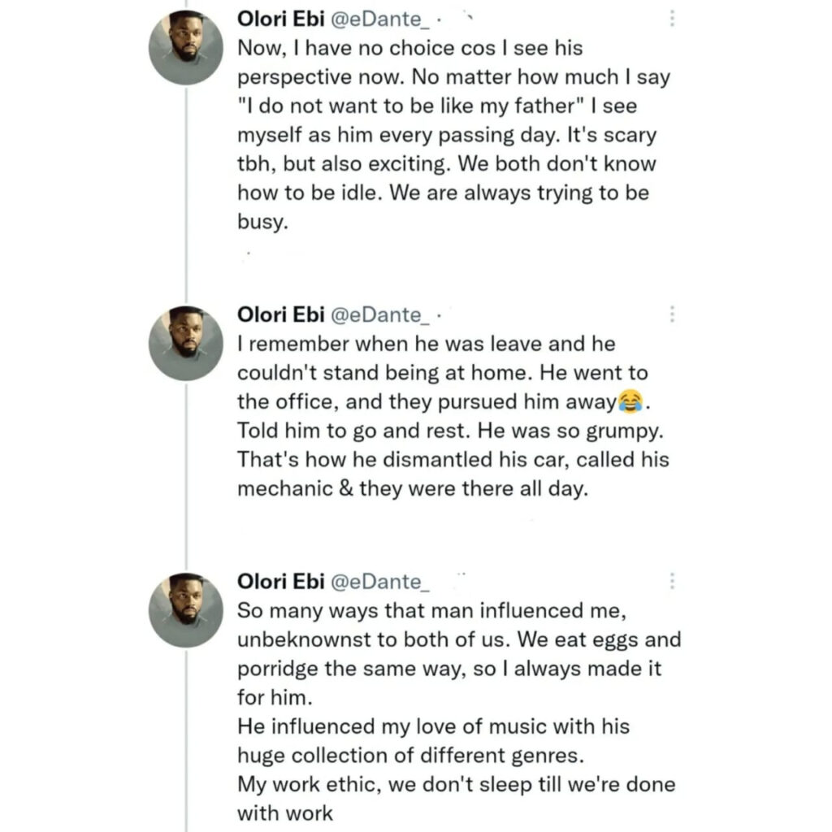The image size is (832, 832).
Task: Open the three-dot menu on the 'So many ways' tweet
Action: tap(672, 581)
